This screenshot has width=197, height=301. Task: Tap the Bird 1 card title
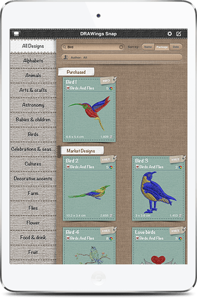[x=71, y=82]
